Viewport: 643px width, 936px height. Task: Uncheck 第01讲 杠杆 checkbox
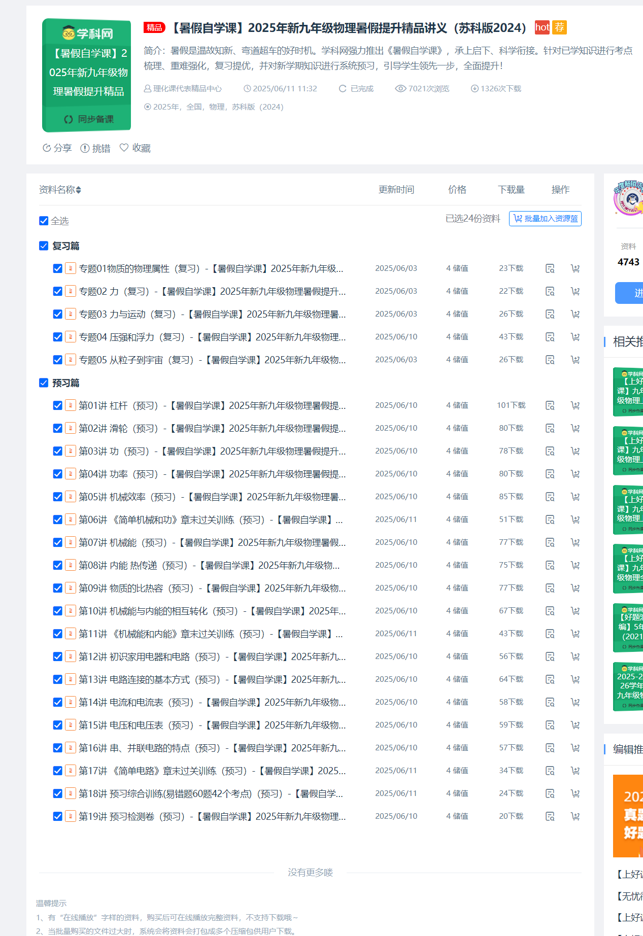click(x=58, y=405)
